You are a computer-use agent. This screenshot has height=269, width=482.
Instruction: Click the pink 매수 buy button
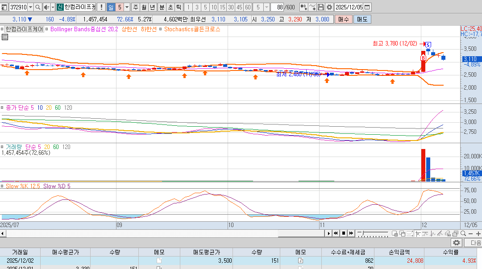click(343, 19)
